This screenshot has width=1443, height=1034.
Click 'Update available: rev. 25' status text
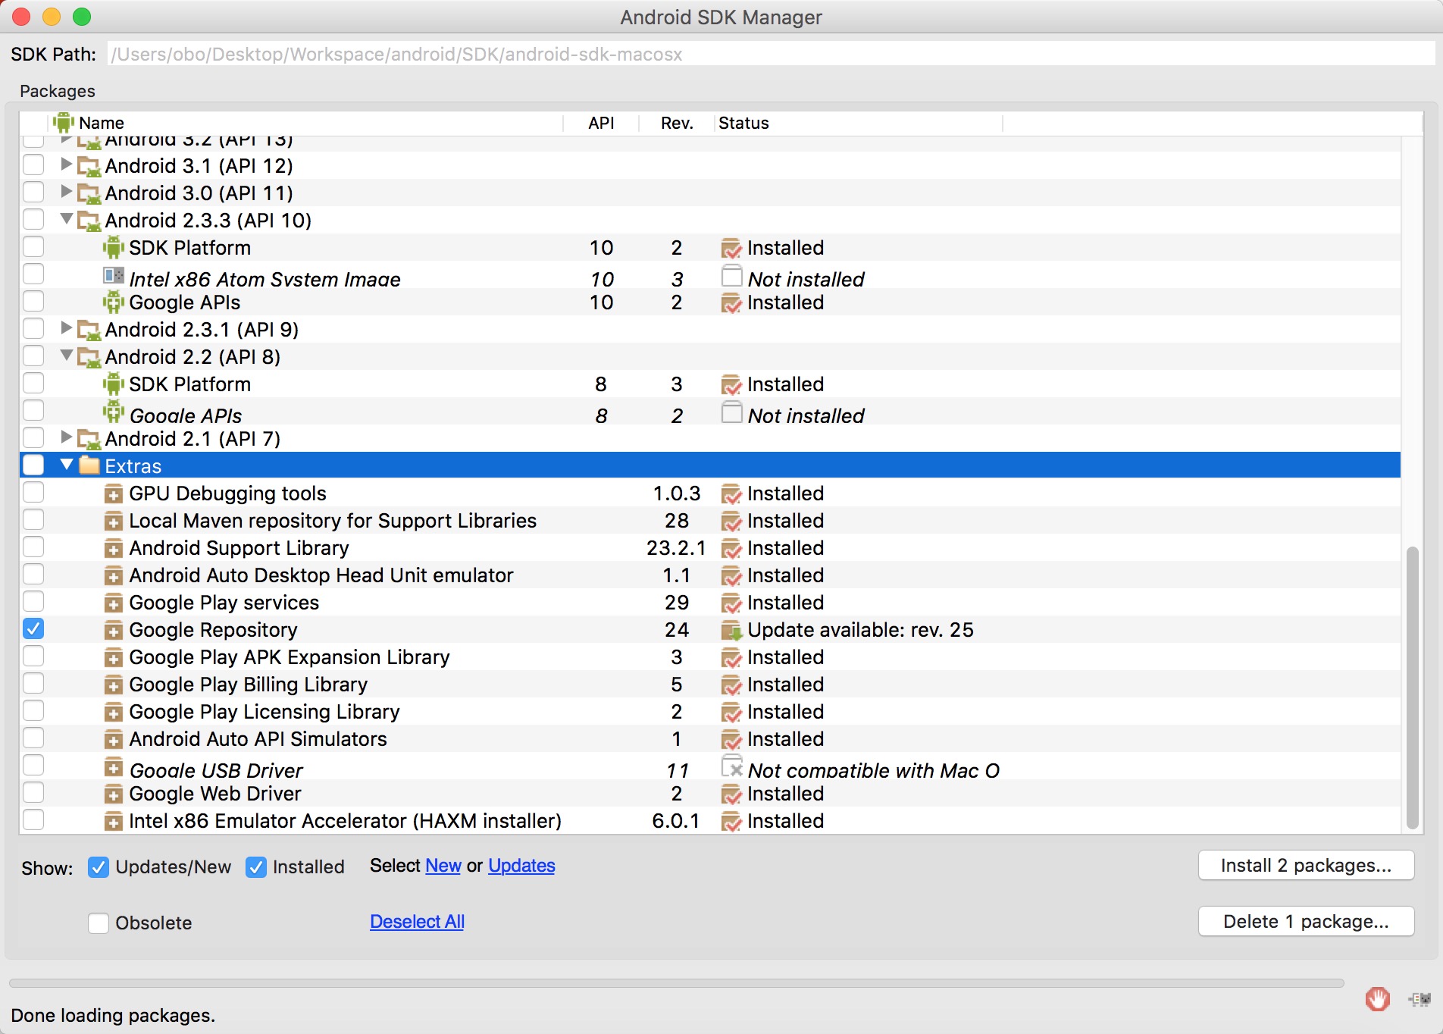860,630
